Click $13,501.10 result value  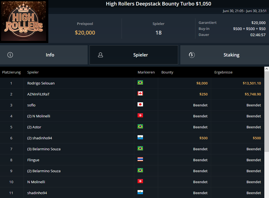(x=252, y=83)
